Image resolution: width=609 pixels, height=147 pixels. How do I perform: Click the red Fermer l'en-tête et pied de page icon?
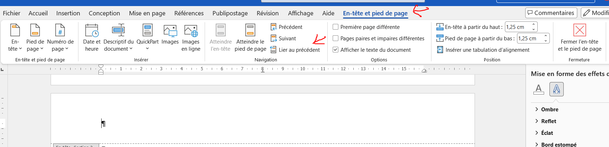coord(579,30)
